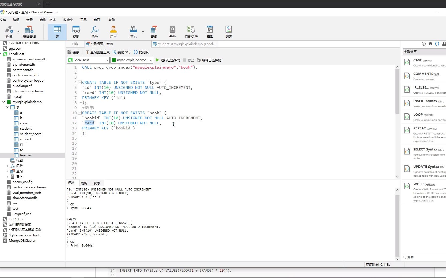
Task: Click the Save (保存) query icon
Action: click(x=73, y=52)
